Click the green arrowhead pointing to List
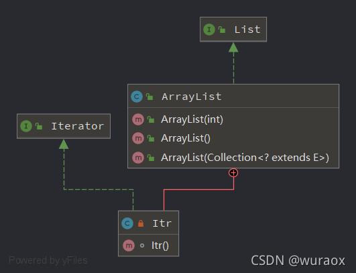 [233, 47]
